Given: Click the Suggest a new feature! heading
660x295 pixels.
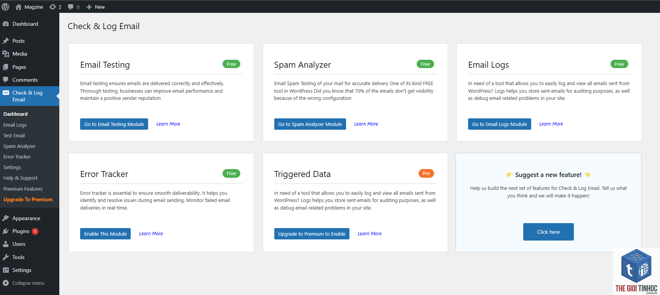Looking at the screenshot, I should (x=548, y=175).
